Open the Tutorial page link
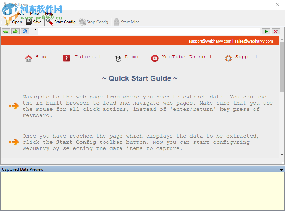 (x=88, y=57)
